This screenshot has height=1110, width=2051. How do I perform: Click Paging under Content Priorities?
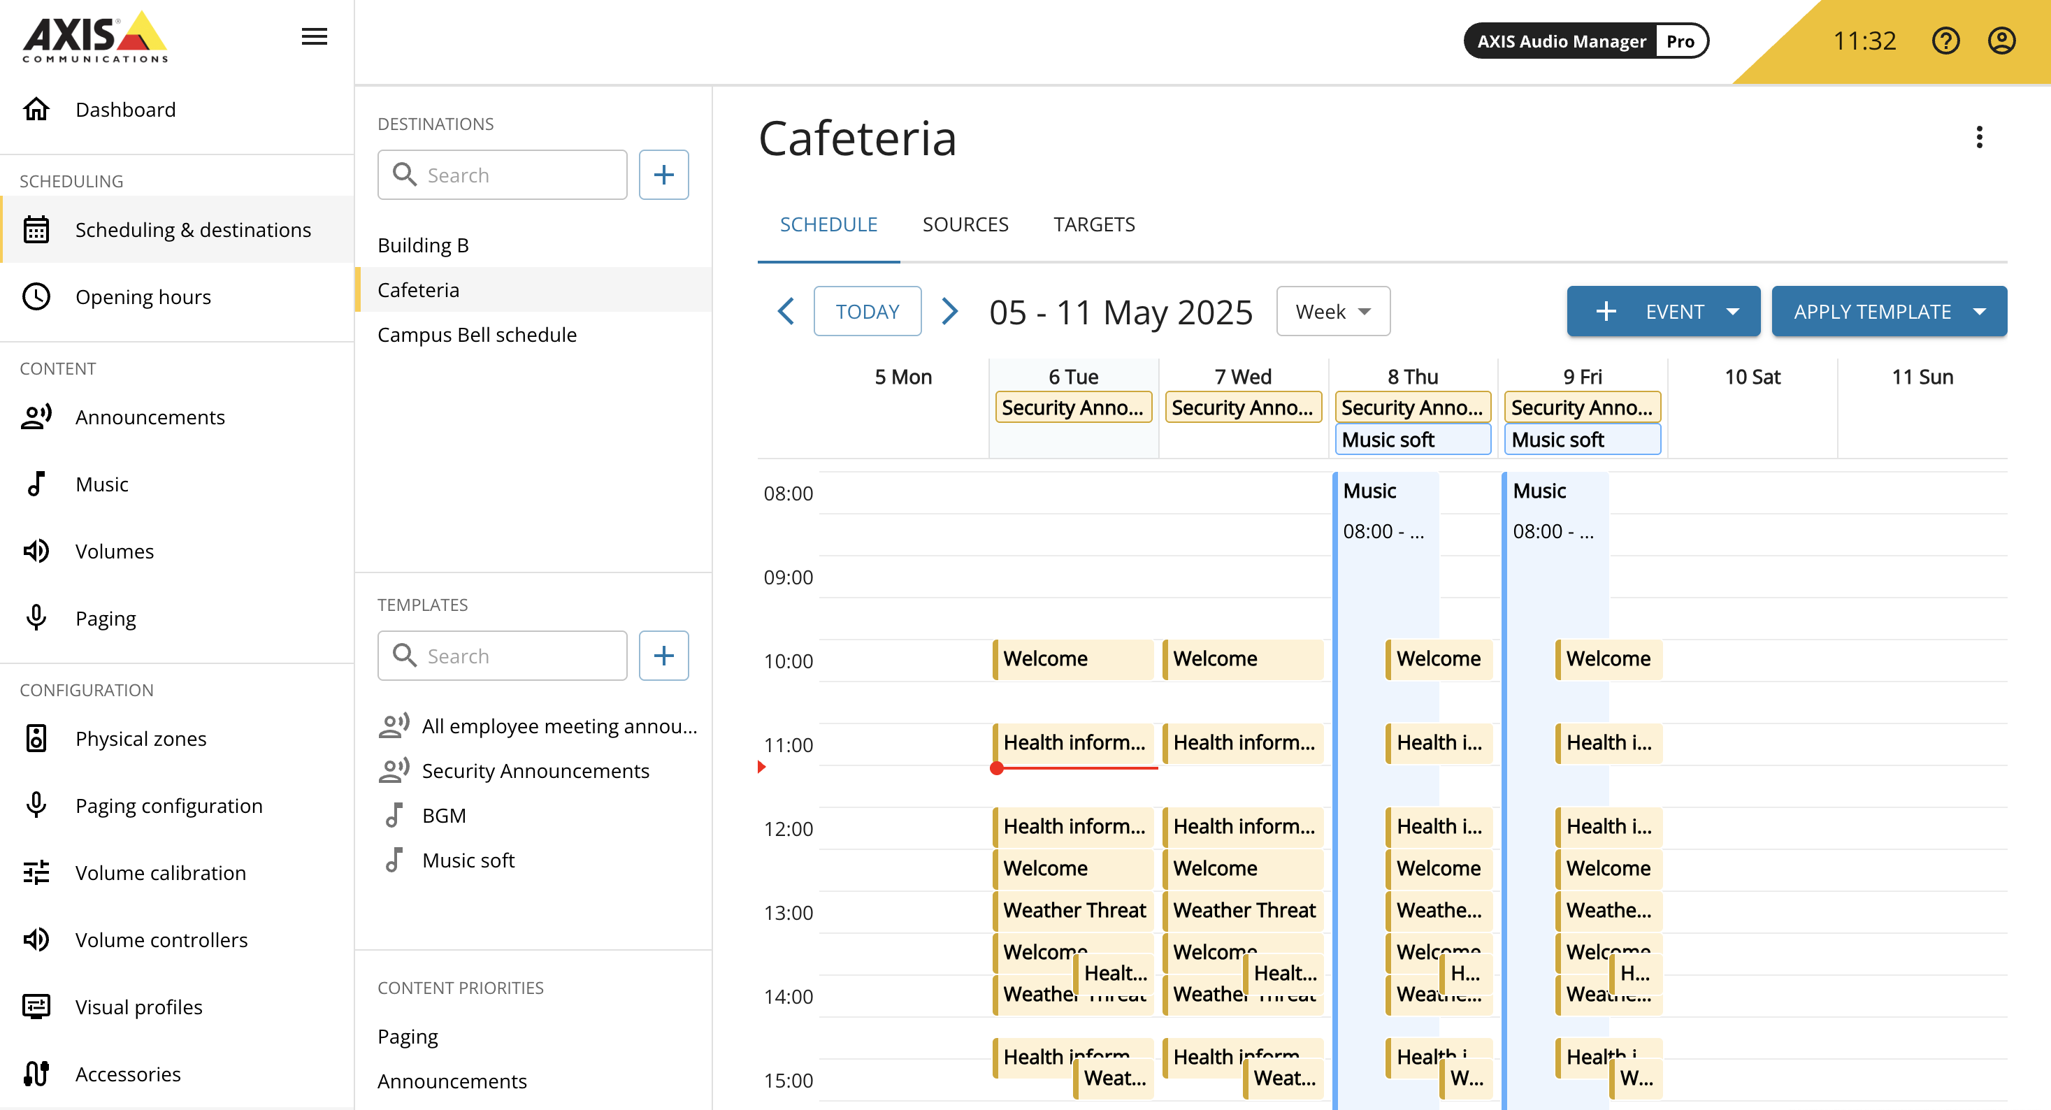pos(408,1036)
